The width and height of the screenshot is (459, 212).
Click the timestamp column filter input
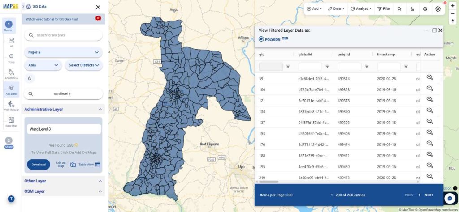point(389,67)
